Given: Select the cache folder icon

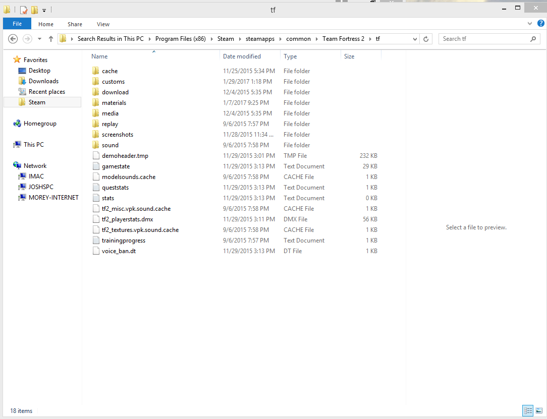Looking at the screenshot, I should pyautogui.click(x=96, y=71).
